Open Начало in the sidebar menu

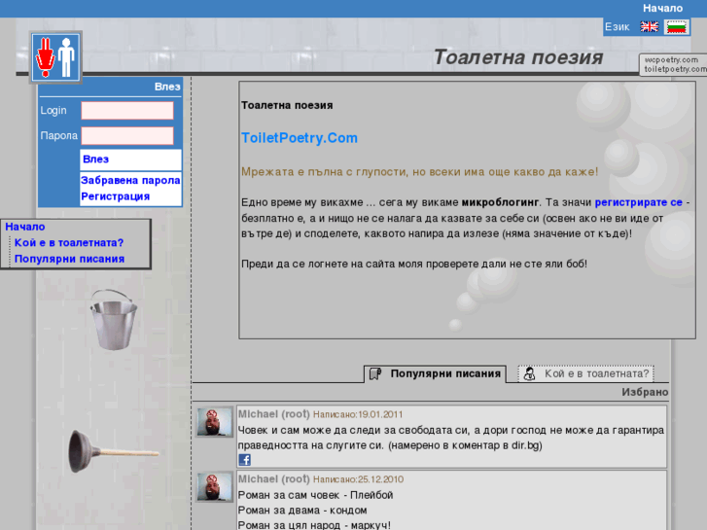[25, 227]
